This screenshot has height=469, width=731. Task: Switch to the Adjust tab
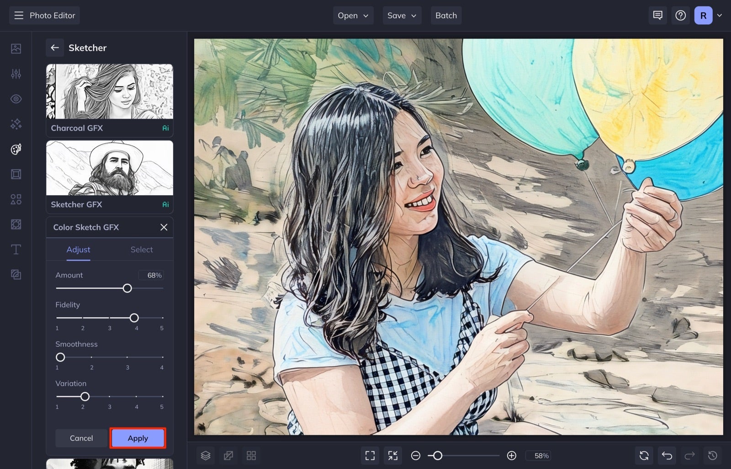click(x=78, y=250)
